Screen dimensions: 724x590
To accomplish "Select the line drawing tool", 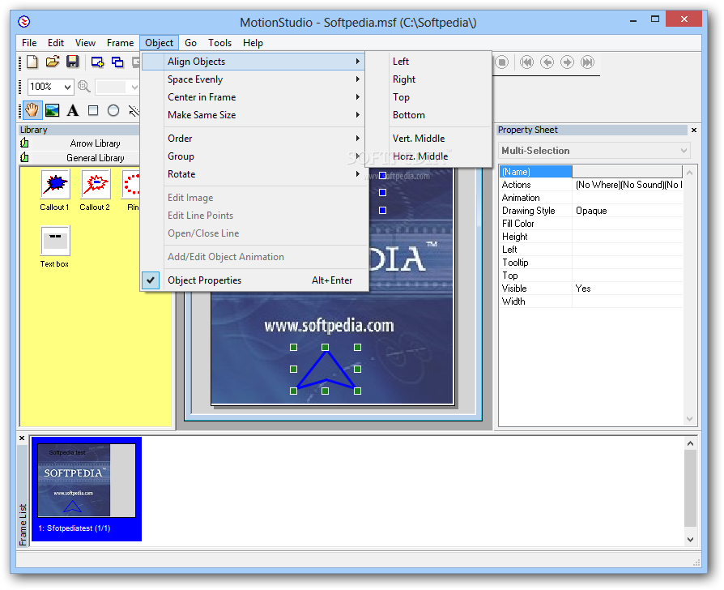I will (134, 110).
